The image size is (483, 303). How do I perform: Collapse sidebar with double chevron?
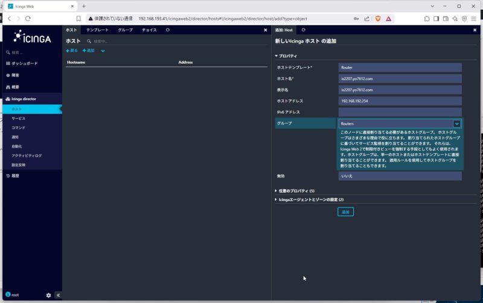click(58, 295)
